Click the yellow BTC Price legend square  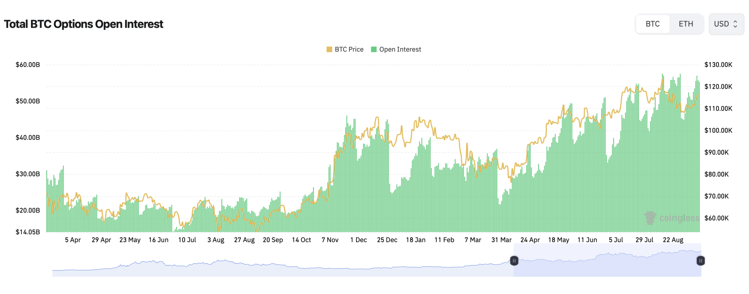click(x=329, y=49)
